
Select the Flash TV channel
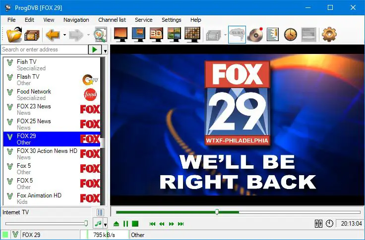pyautogui.click(x=52, y=80)
